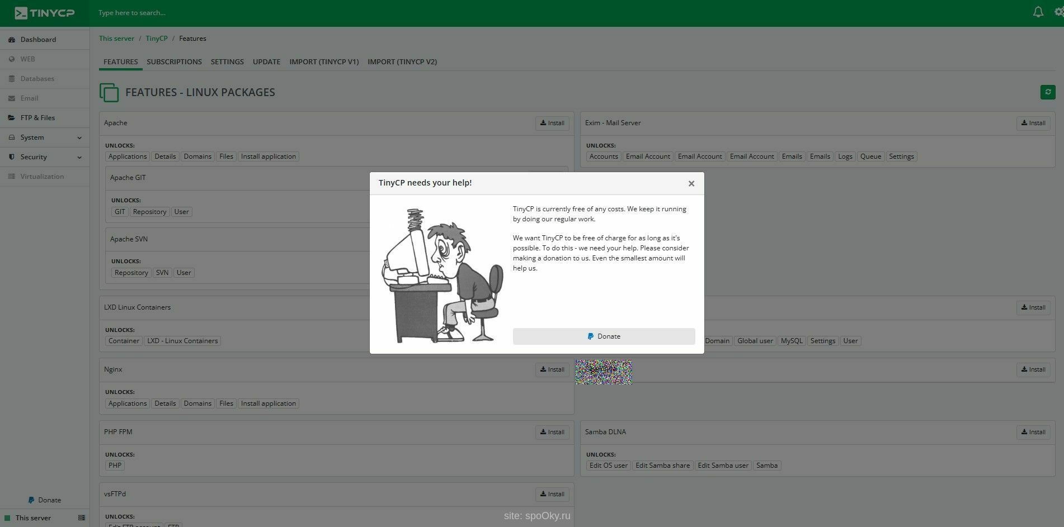Click the TinyCP logo
The height and width of the screenshot is (527, 1064).
click(44, 13)
